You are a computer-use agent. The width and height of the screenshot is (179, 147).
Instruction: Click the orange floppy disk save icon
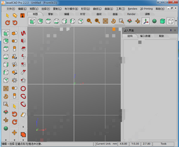coord(23,15)
